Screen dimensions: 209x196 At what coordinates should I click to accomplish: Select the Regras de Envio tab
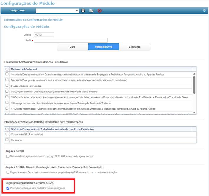point(103,47)
